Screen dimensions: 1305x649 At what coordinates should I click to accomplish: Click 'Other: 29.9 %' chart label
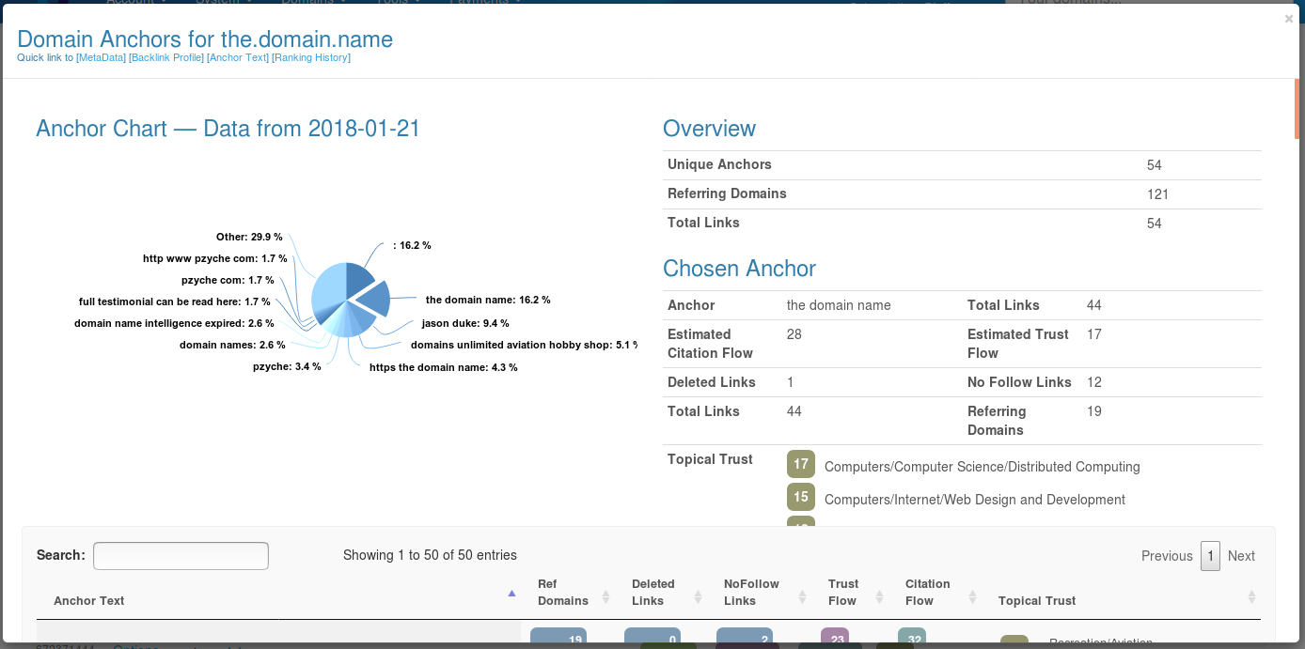249,238
